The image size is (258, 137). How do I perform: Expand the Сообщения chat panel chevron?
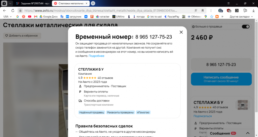(248, 133)
